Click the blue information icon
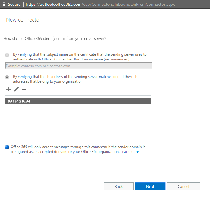Viewport: 210px width, 200px height. pos(7,147)
